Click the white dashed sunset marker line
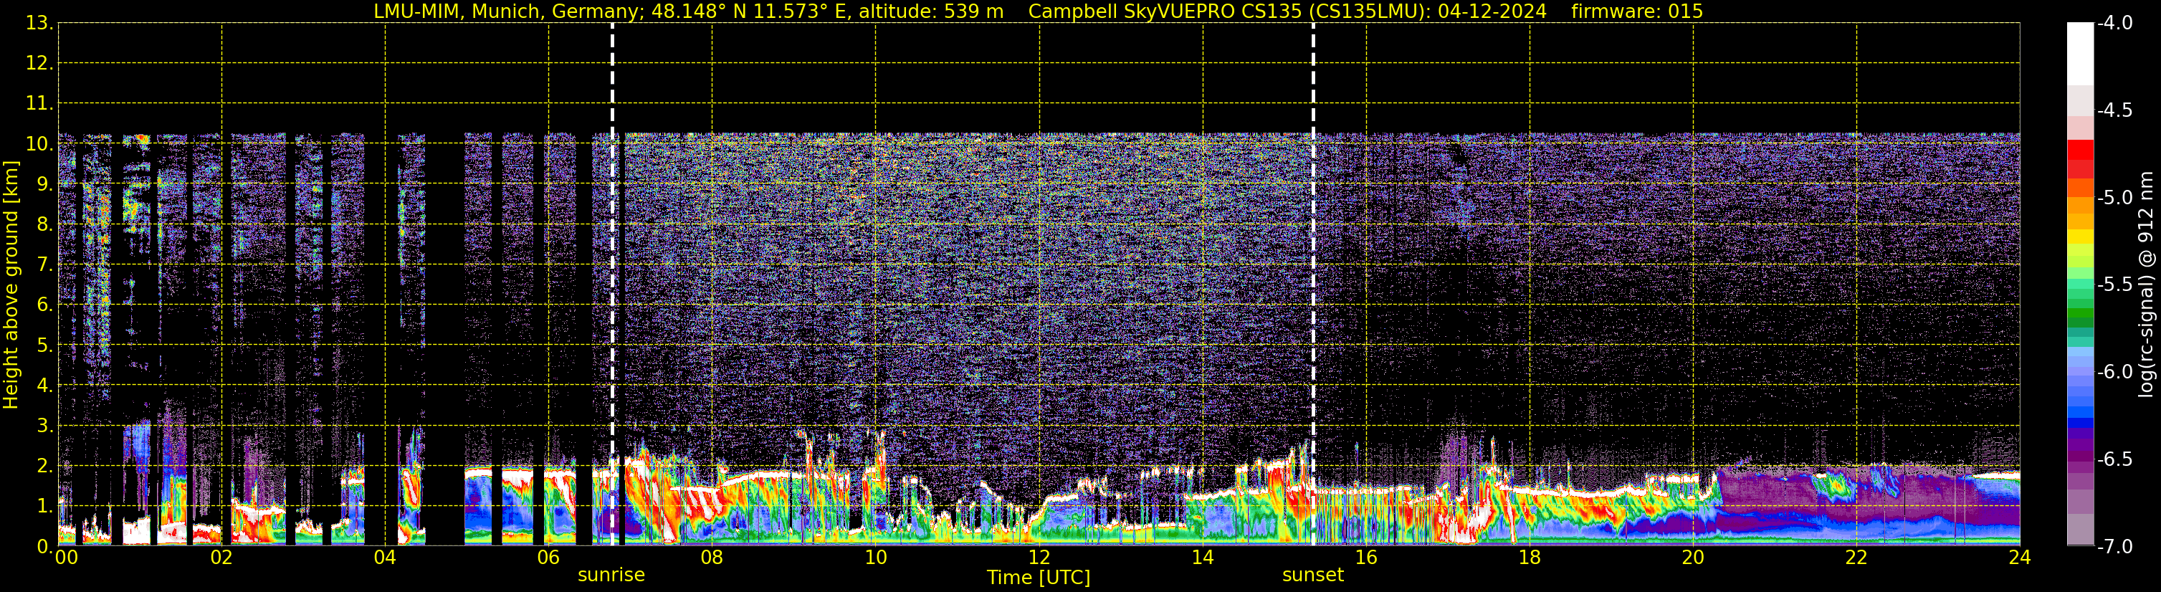 coord(1313,285)
